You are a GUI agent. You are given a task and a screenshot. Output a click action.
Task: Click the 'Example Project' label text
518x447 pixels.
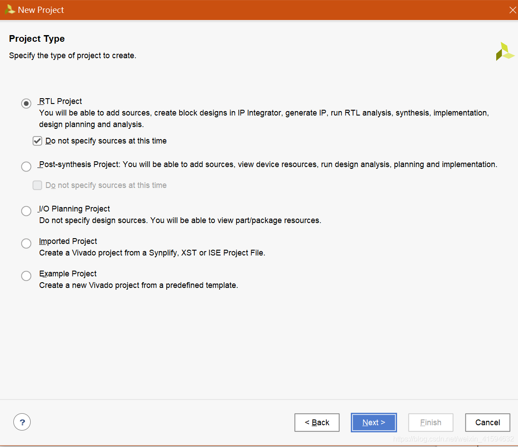pyautogui.click(x=68, y=274)
